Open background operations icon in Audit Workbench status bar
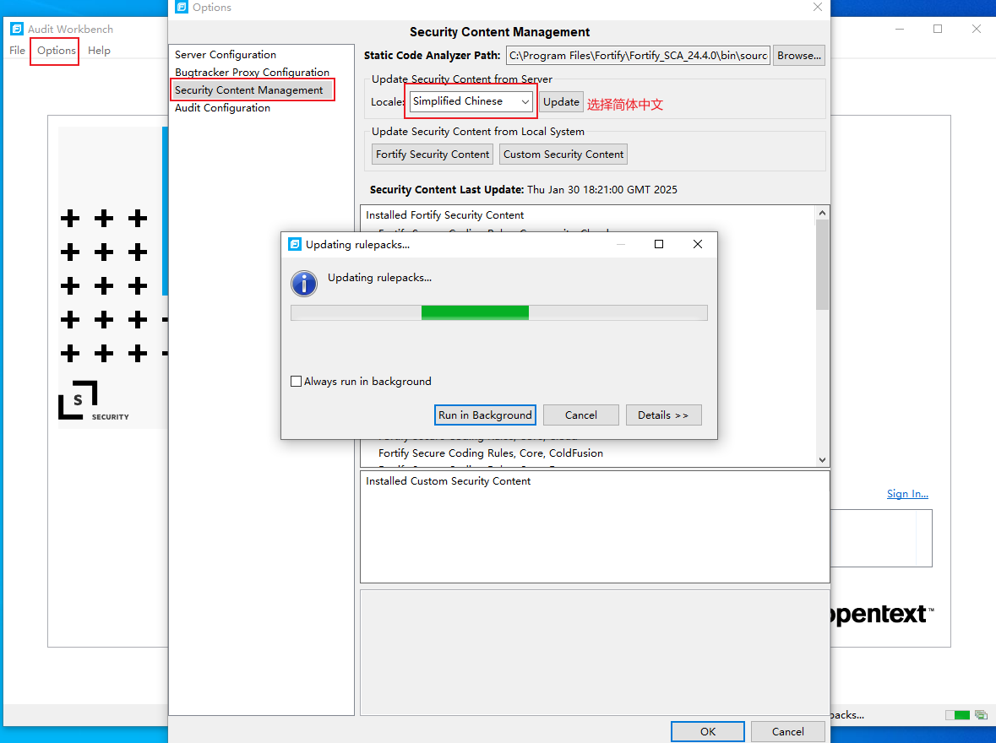996x743 pixels. (x=982, y=715)
